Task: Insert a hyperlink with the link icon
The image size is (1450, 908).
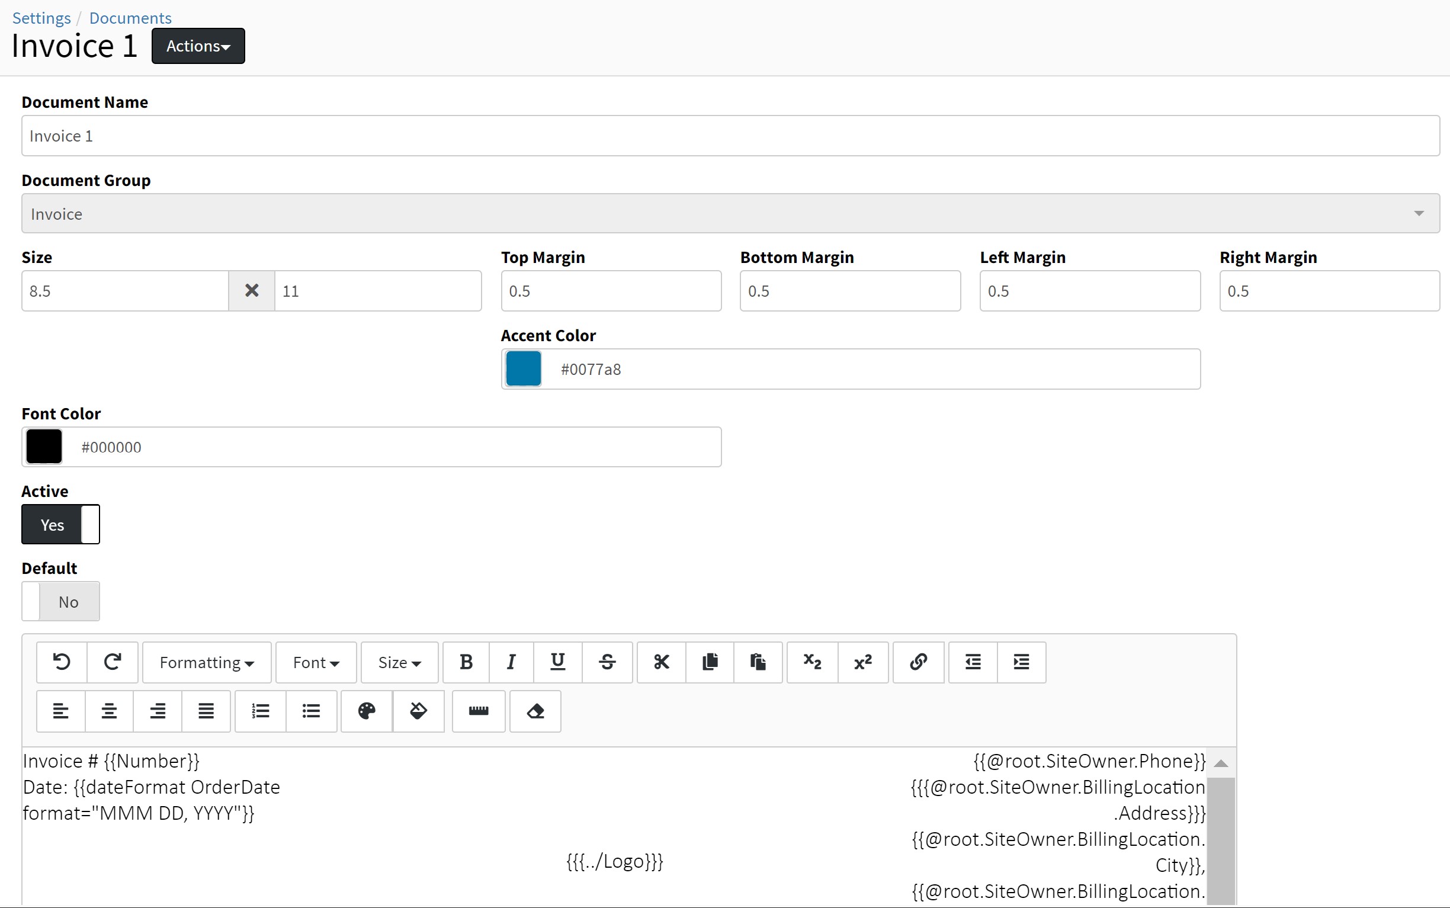Action: click(918, 662)
